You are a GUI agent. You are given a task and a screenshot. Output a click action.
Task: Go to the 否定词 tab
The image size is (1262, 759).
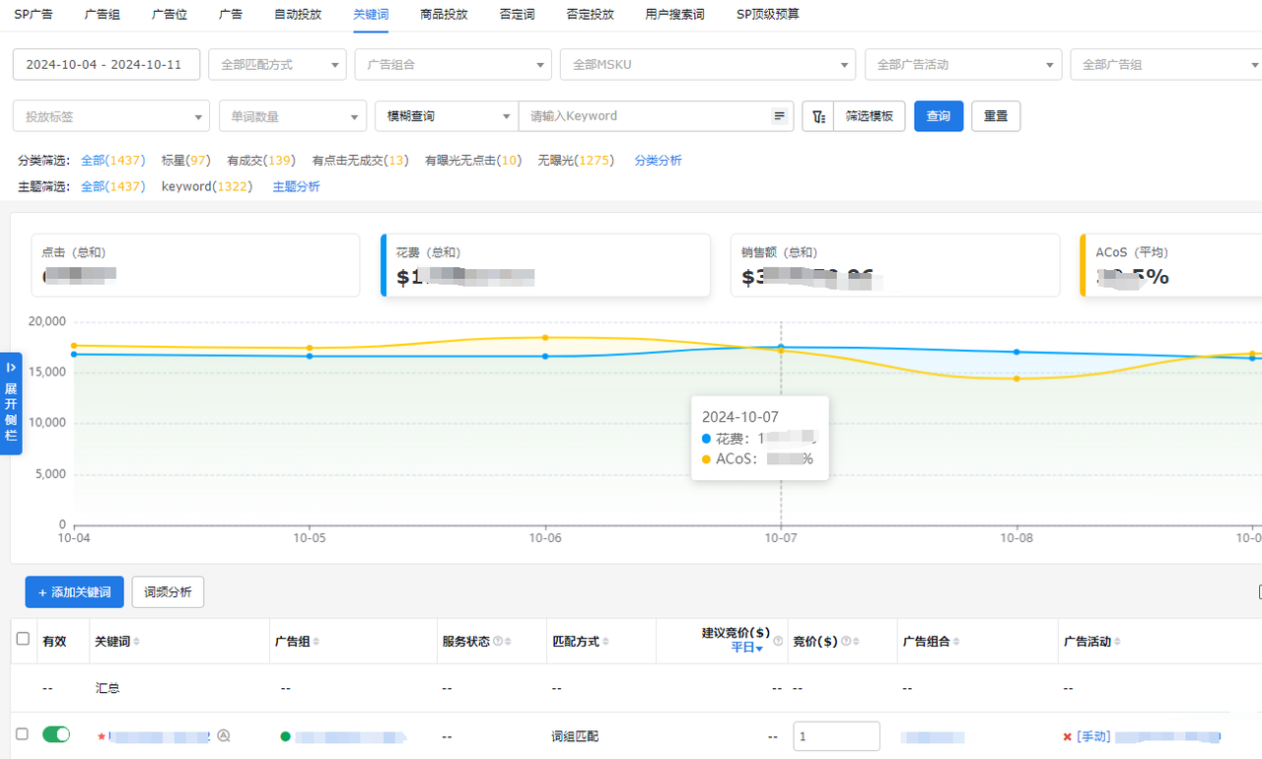point(517,15)
